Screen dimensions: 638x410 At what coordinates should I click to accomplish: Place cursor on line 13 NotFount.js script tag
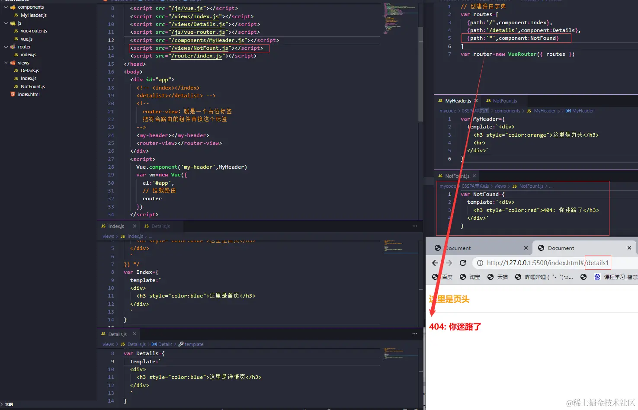coord(196,48)
